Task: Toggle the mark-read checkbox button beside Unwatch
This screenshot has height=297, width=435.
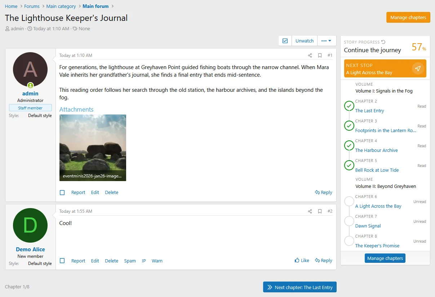Action: (x=285, y=41)
